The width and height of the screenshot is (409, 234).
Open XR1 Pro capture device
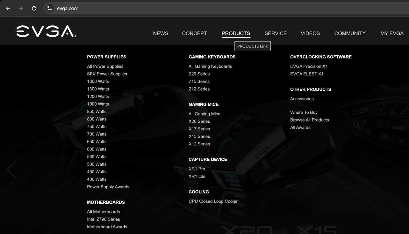pyautogui.click(x=197, y=169)
